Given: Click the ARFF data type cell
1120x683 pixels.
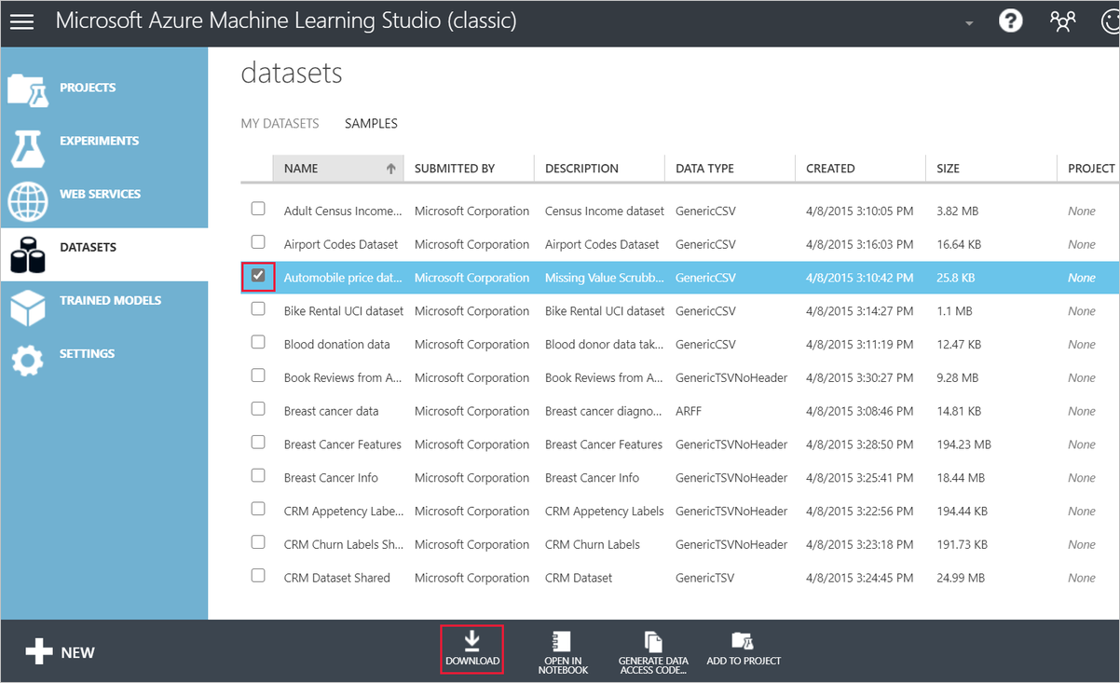Looking at the screenshot, I should click(689, 411).
